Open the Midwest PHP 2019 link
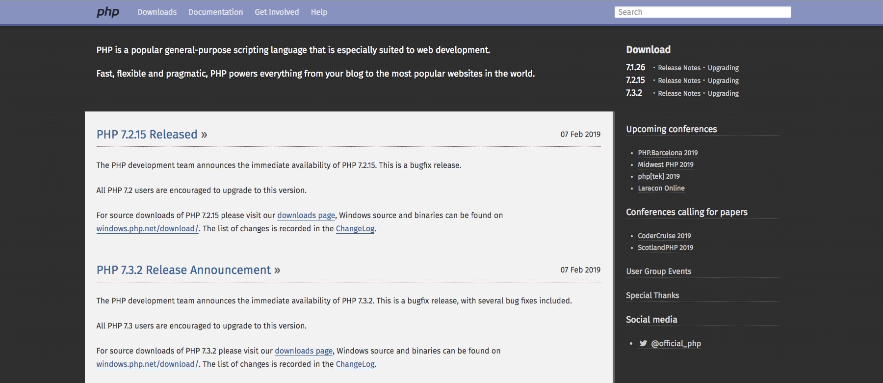883x383 pixels. (x=665, y=164)
